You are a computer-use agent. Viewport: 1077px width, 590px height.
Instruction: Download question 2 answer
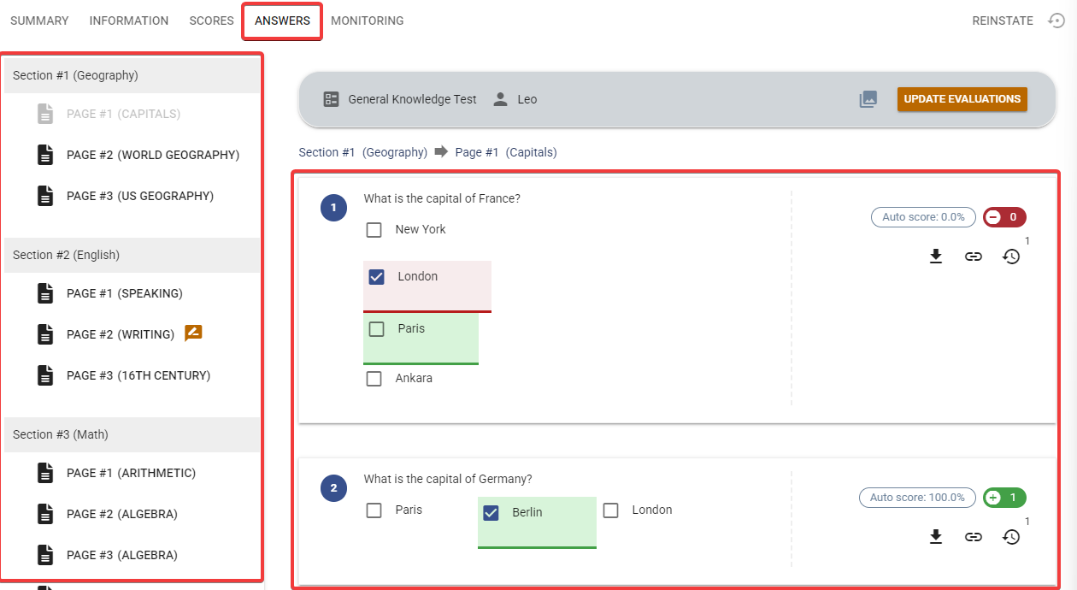[936, 536]
